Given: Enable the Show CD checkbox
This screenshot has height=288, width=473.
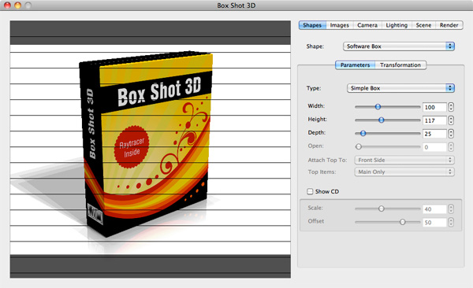Looking at the screenshot, I should pyautogui.click(x=310, y=191).
